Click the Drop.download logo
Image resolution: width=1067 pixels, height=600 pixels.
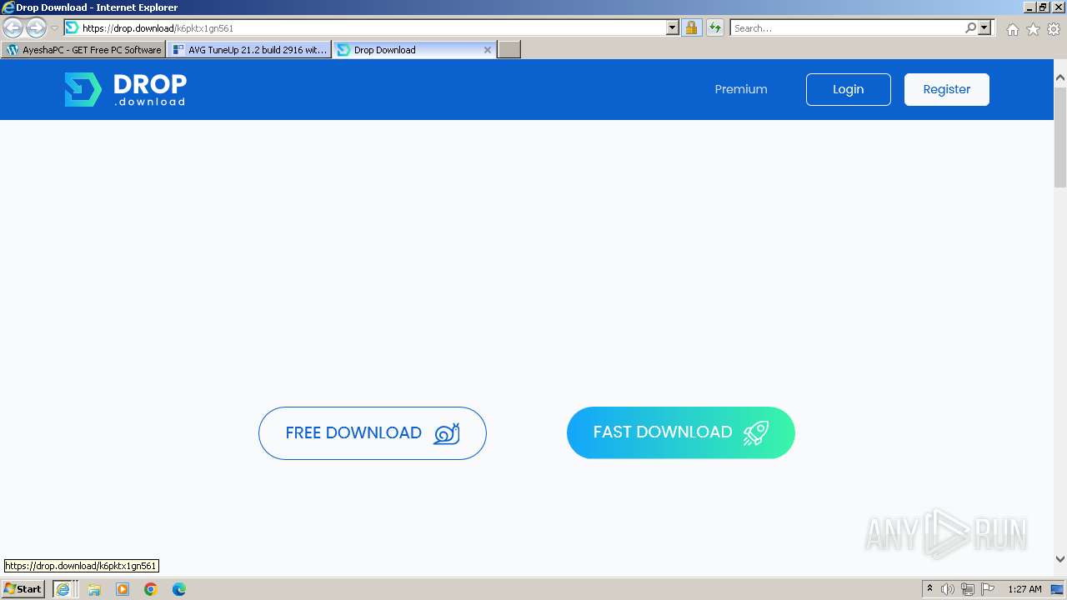coord(125,89)
